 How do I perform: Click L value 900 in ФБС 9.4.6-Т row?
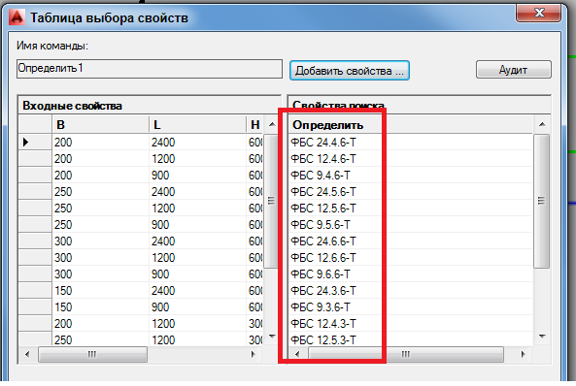[197, 175]
